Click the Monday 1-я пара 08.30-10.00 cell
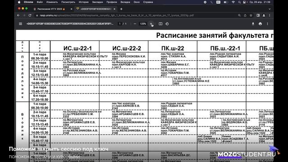Screen dimensions: 288x162 click(40, 56)
